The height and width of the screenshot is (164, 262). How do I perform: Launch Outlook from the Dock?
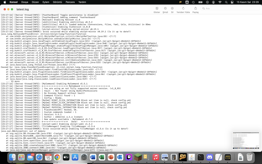[120, 157]
